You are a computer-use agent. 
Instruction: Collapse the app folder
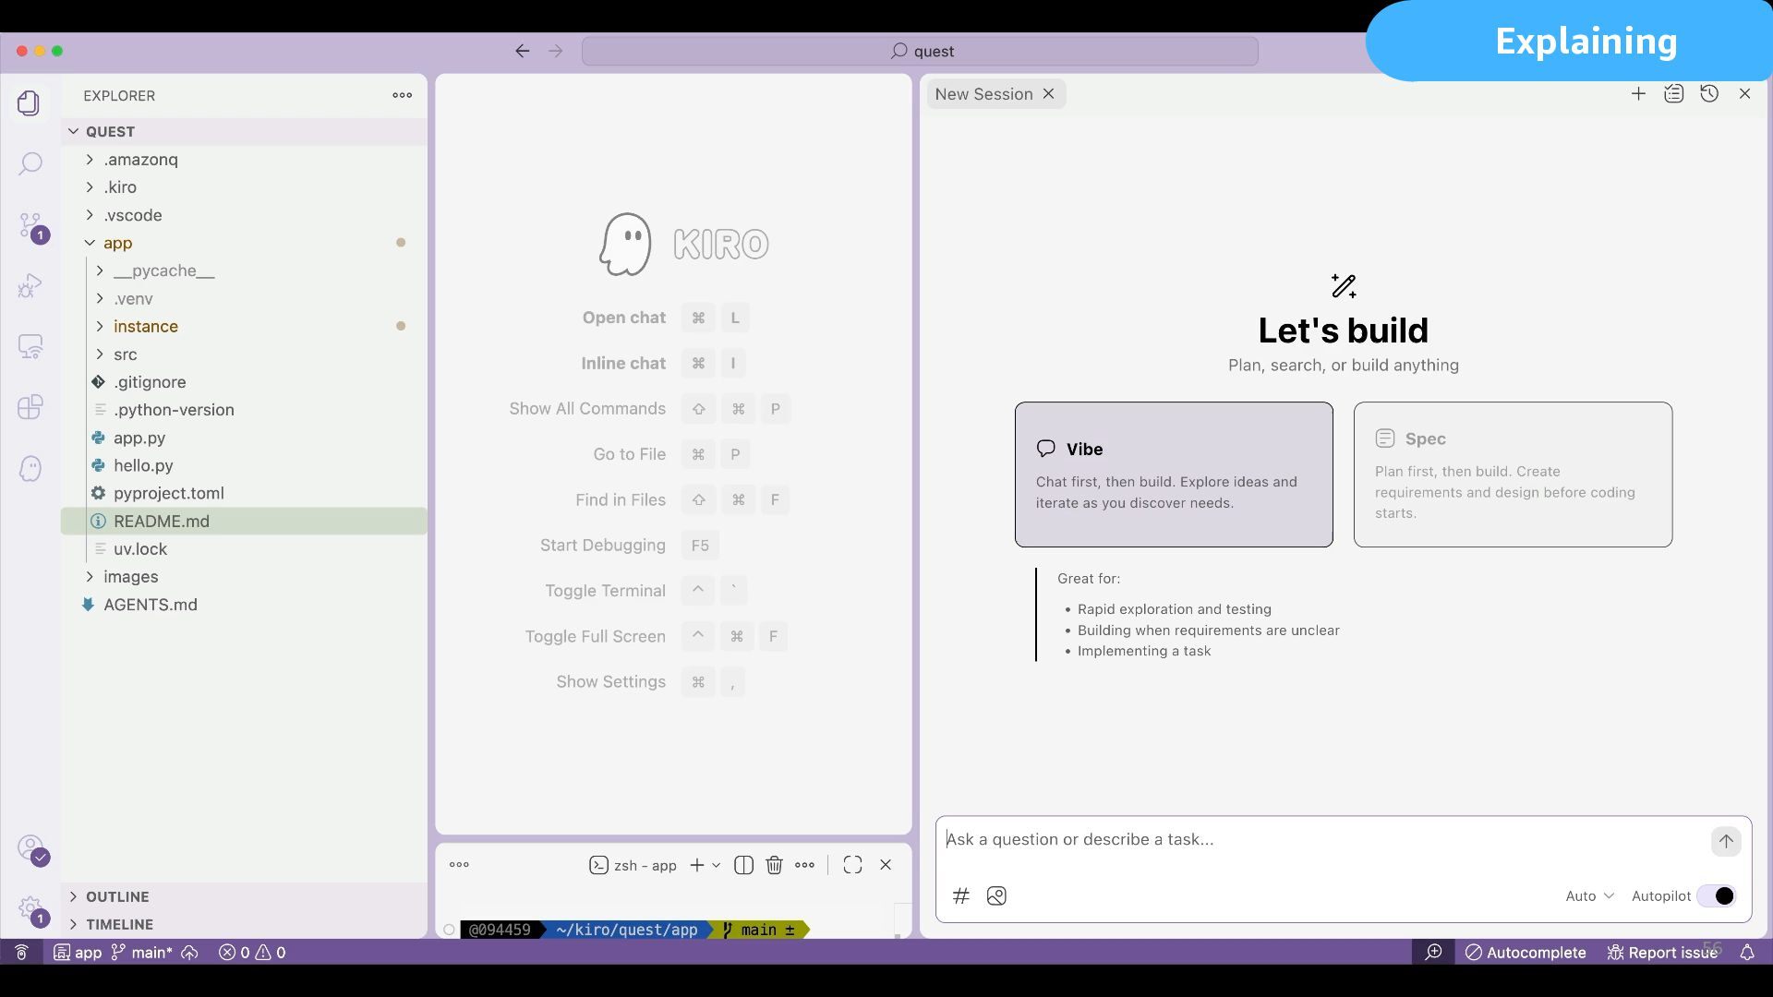pyautogui.click(x=117, y=243)
